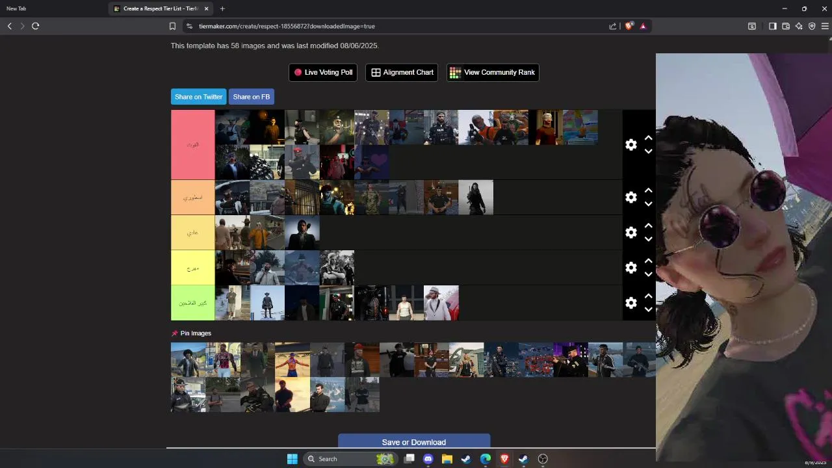Move the orange tier row up

coord(648,190)
